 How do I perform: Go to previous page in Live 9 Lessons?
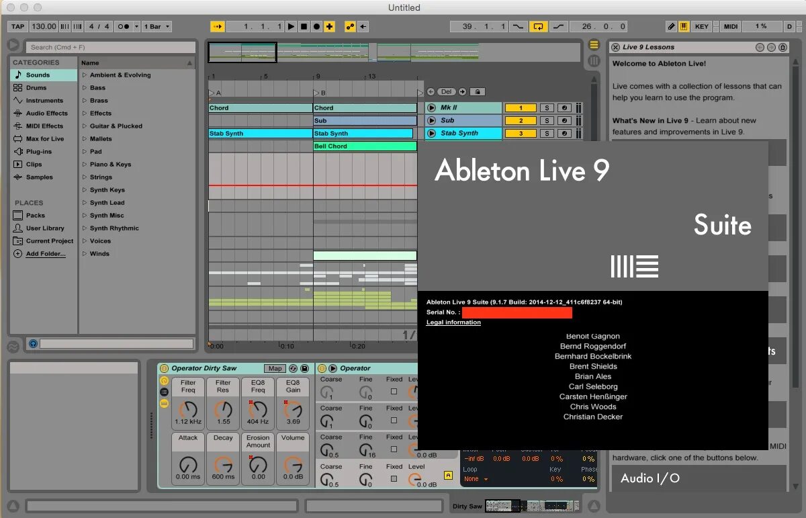point(760,47)
